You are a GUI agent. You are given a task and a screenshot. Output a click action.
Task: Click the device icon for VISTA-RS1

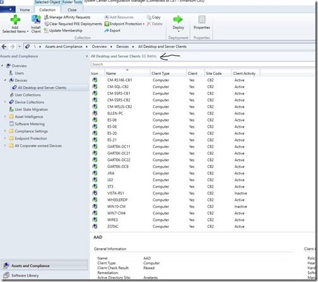[x=95, y=193]
